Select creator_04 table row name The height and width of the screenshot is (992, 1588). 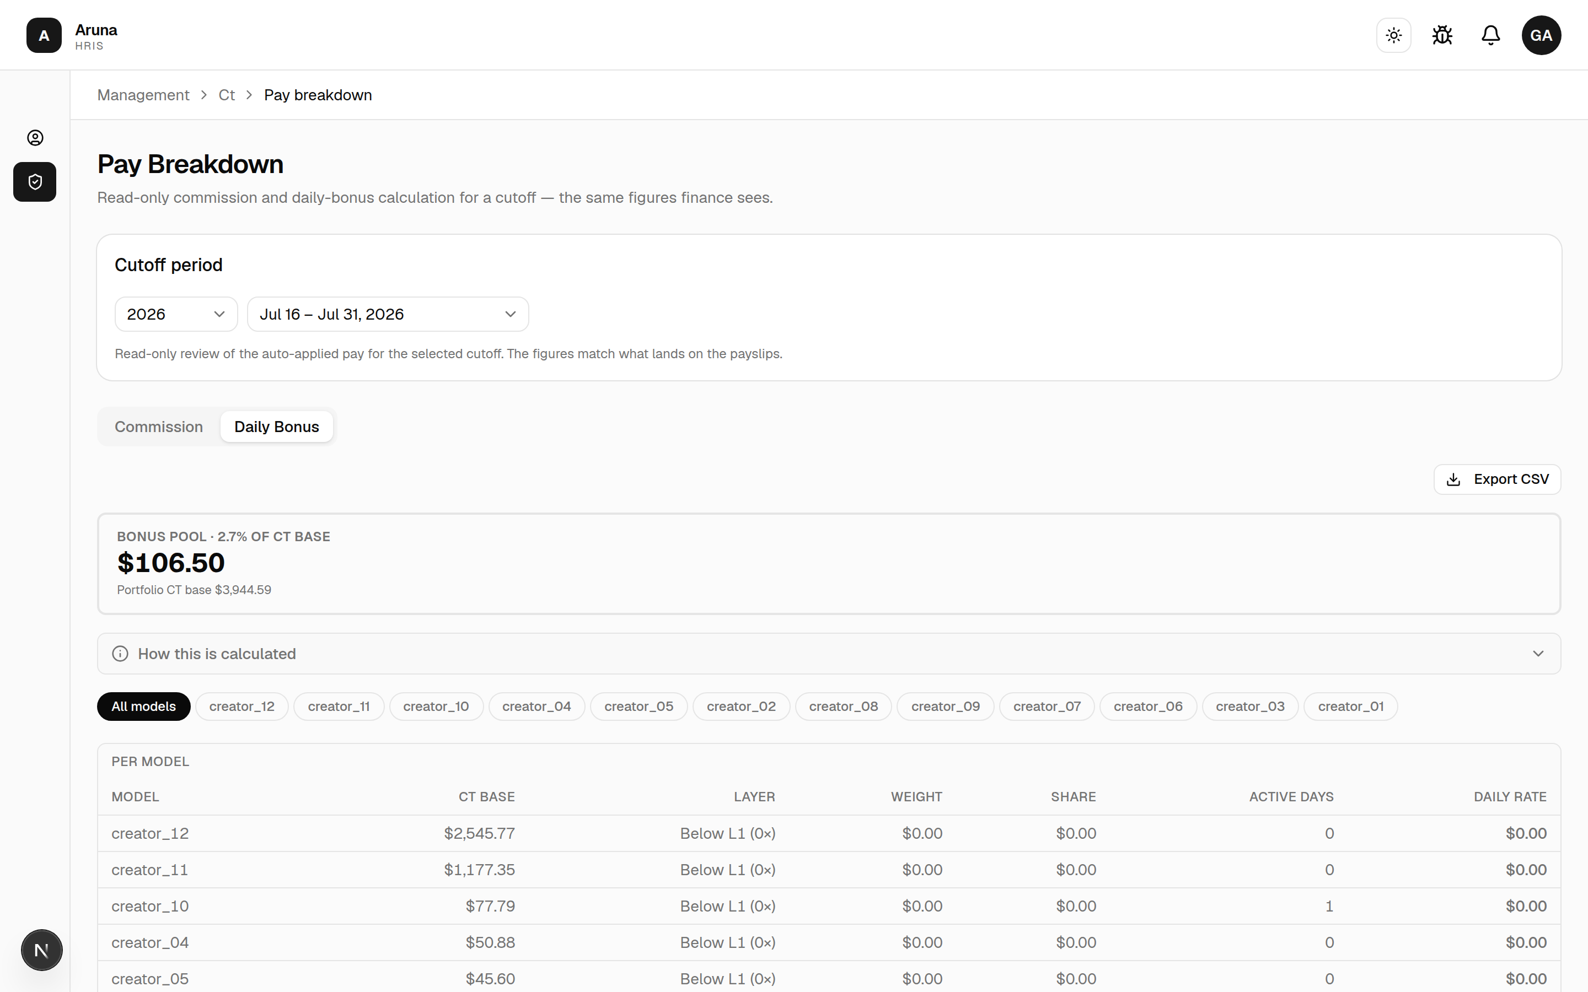tap(151, 943)
